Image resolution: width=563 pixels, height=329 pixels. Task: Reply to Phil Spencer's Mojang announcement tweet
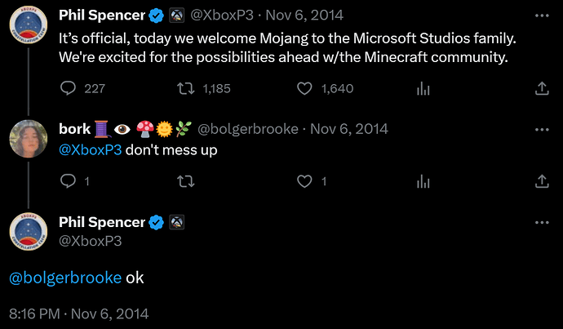(68, 88)
